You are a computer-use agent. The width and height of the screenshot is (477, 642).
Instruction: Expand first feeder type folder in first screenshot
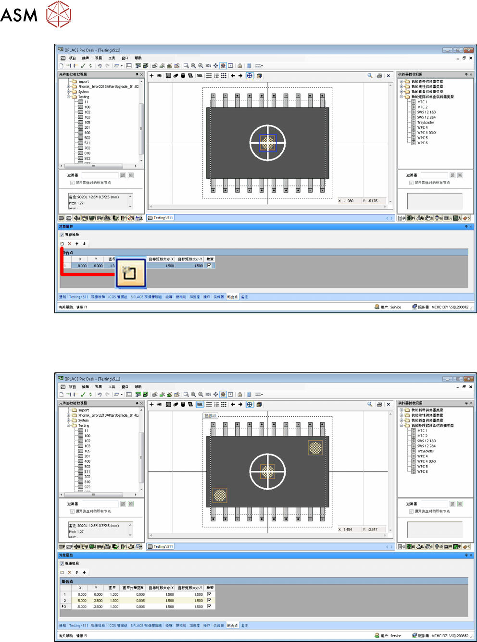tap(402, 81)
